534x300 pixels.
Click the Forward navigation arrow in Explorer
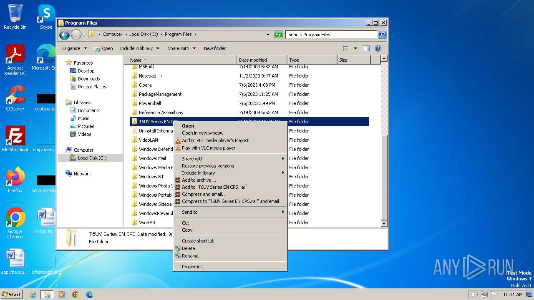click(76, 35)
